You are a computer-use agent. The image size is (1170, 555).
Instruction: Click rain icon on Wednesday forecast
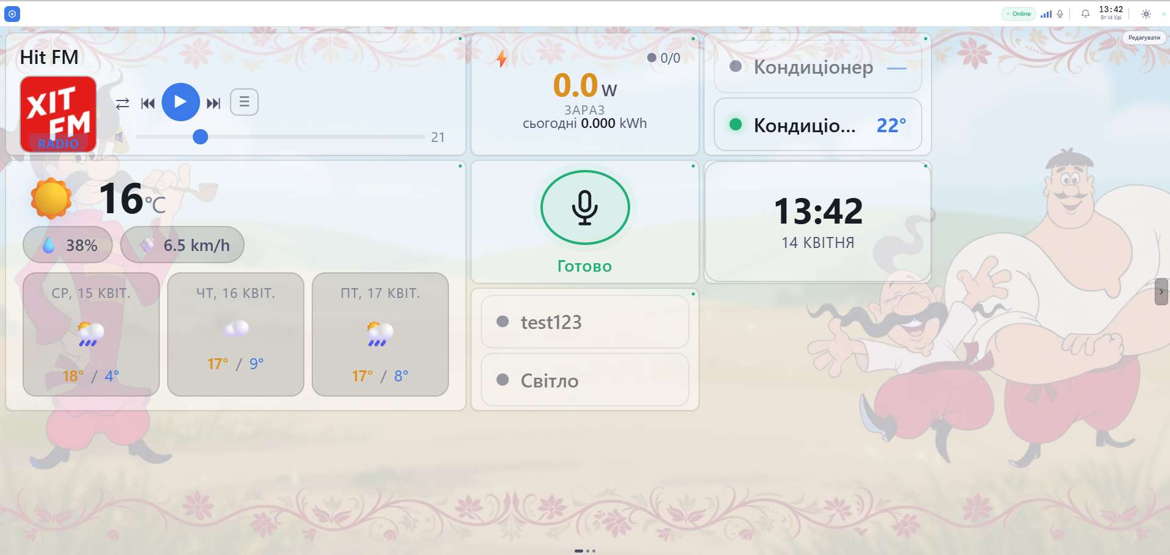point(91,334)
